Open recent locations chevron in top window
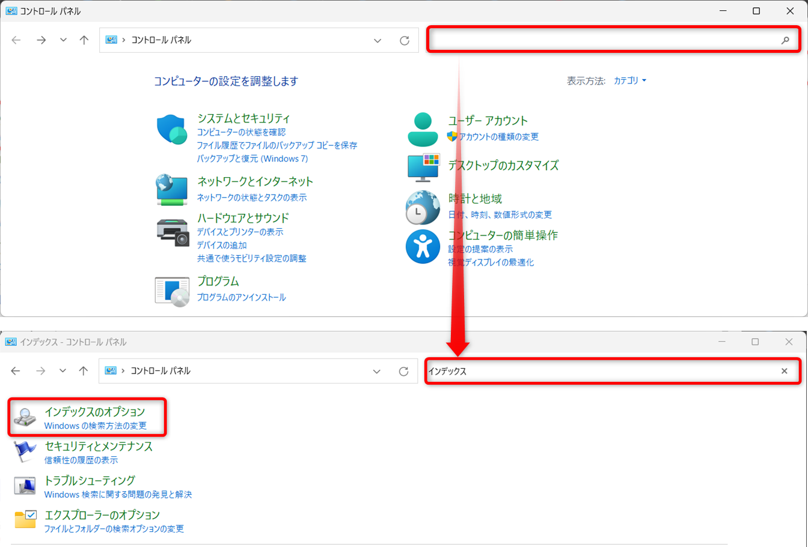The image size is (808, 547). (63, 40)
